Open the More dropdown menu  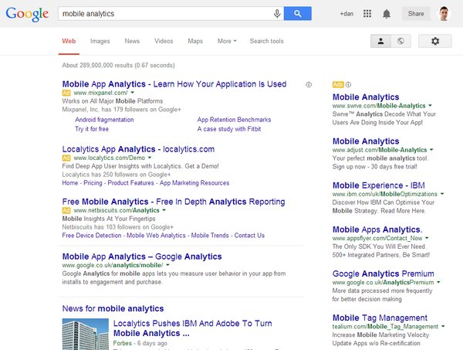(227, 41)
